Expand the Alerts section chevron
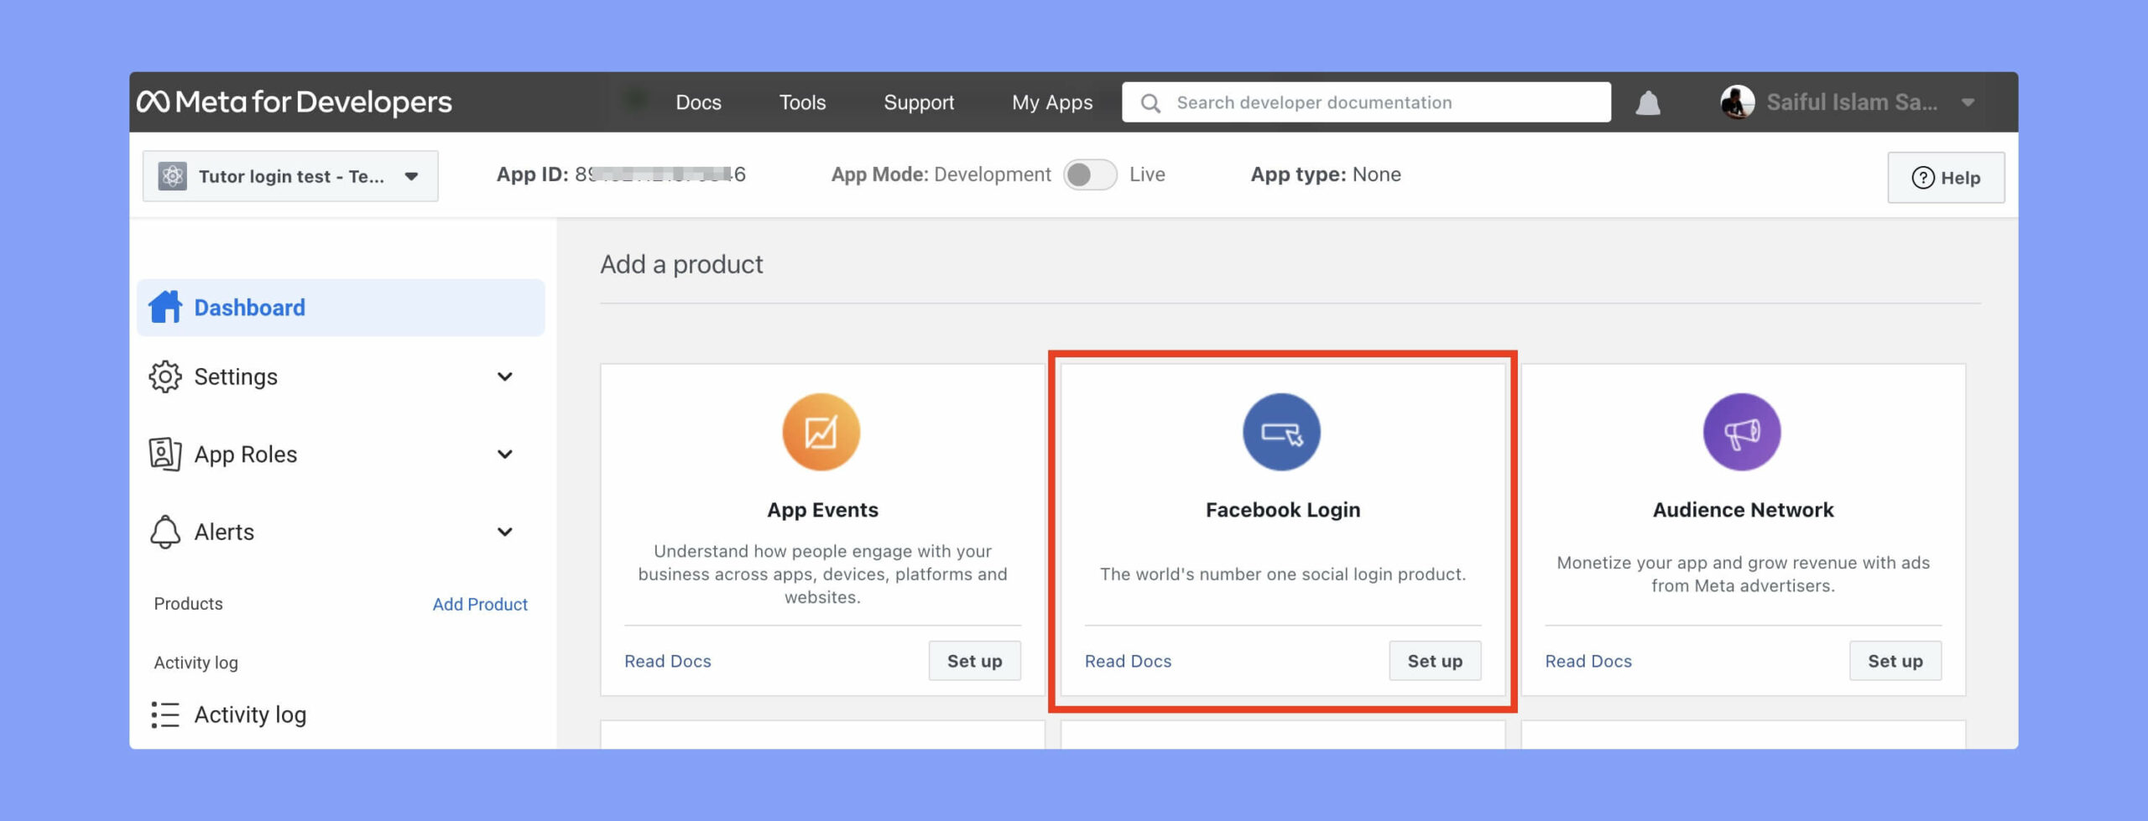2148x821 pixels. 505,532
